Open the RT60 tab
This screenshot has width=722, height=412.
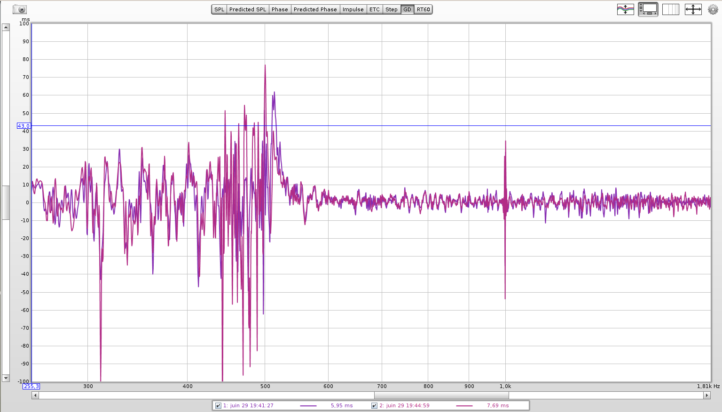pos(424,9)
